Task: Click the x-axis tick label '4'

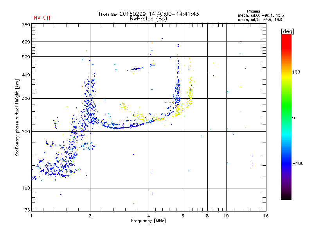Action: (x=149, y=216)
